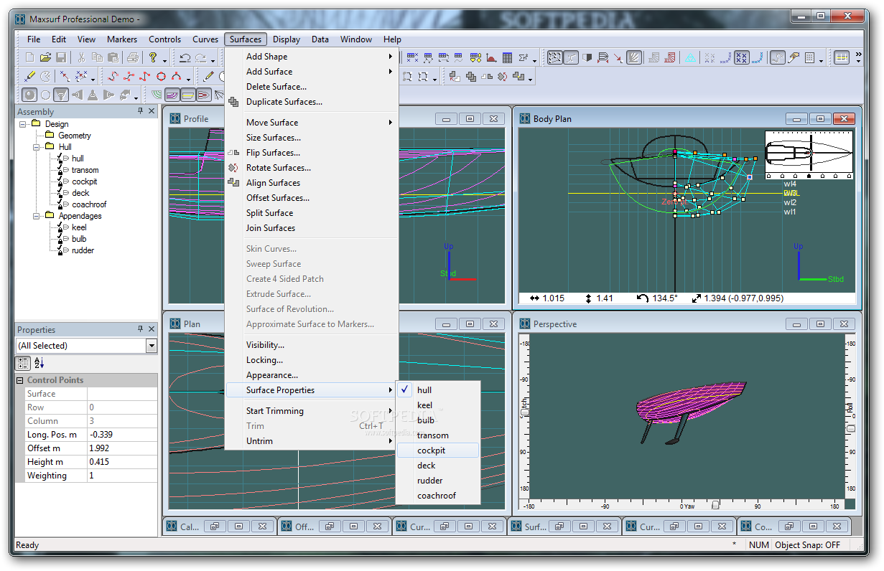Click the Weighting value field

click(x=122, y=476)
